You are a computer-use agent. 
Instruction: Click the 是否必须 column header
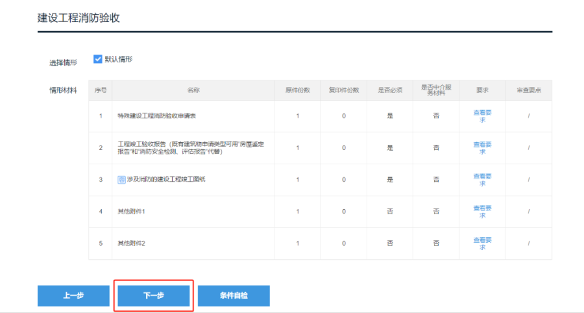coord(389,90)
